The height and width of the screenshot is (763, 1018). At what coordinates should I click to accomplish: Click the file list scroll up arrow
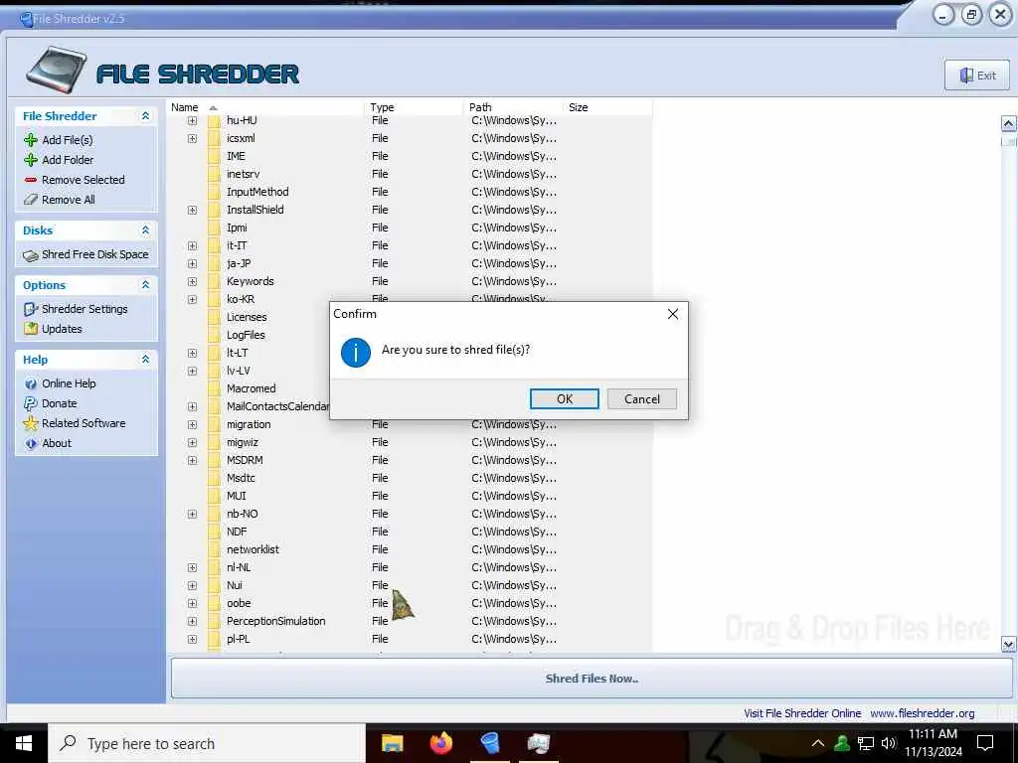pos(1008,123)
